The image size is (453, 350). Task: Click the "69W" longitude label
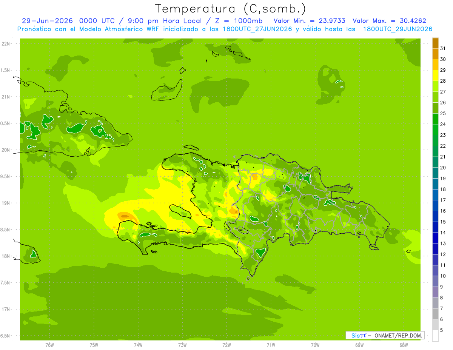(x=359, y=345)
